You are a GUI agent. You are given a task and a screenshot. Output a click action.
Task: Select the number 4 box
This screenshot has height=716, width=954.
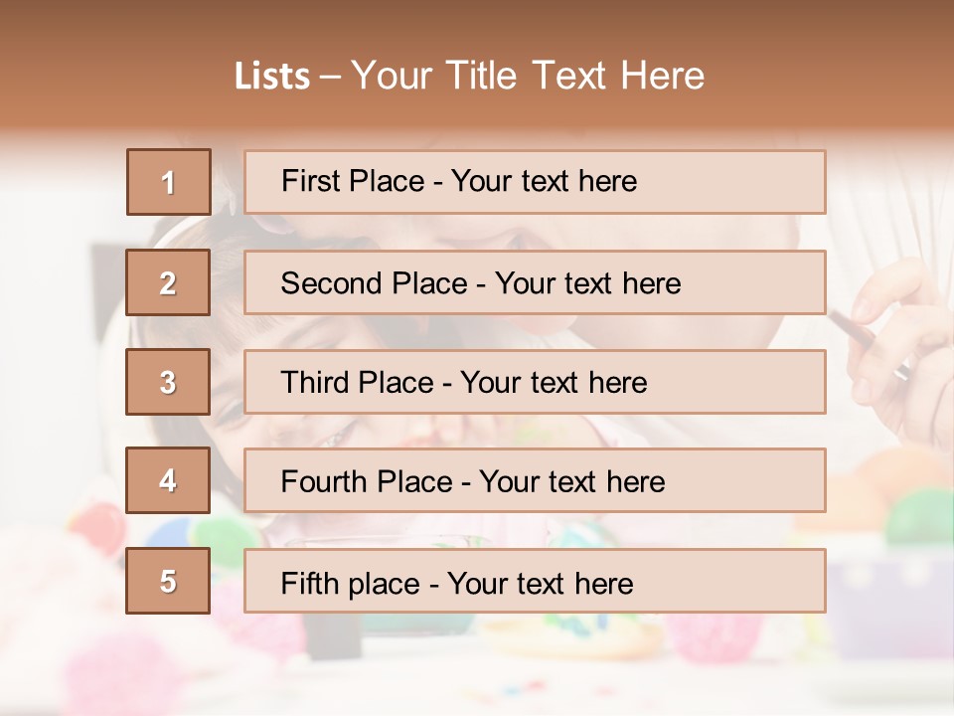click(x=168, y=480)
